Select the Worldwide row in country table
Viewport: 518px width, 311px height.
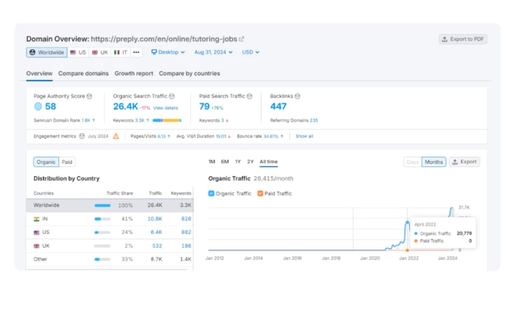point(109,205)
